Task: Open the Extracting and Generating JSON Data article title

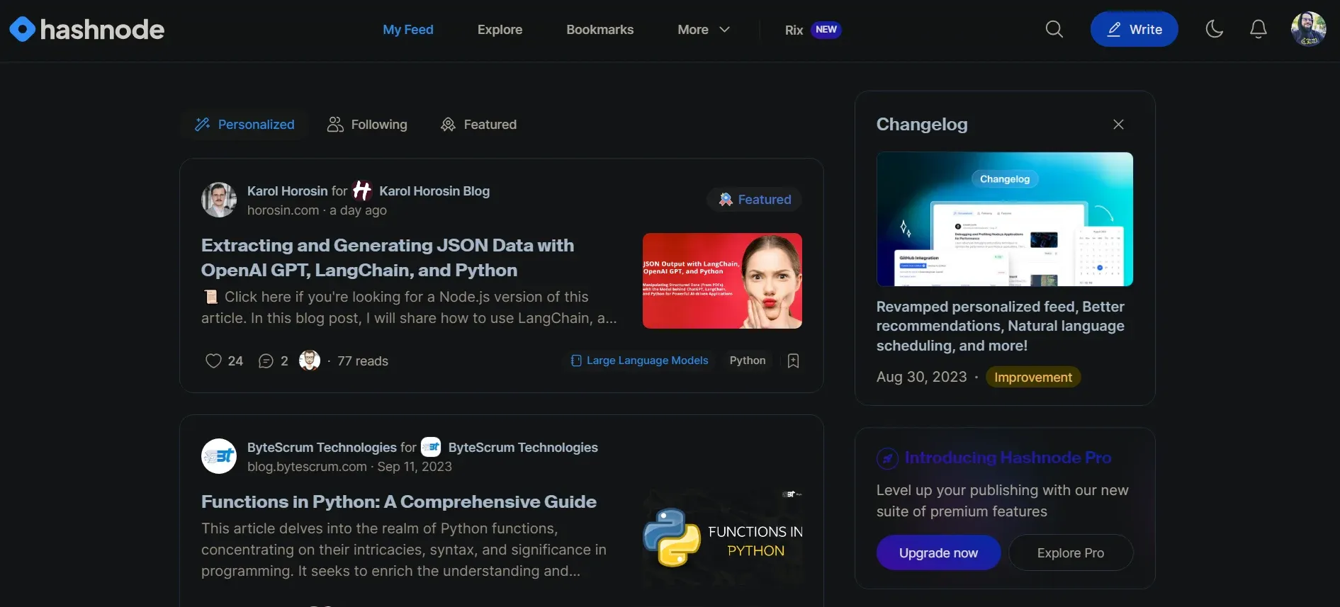Action: [x=388, y=258]
